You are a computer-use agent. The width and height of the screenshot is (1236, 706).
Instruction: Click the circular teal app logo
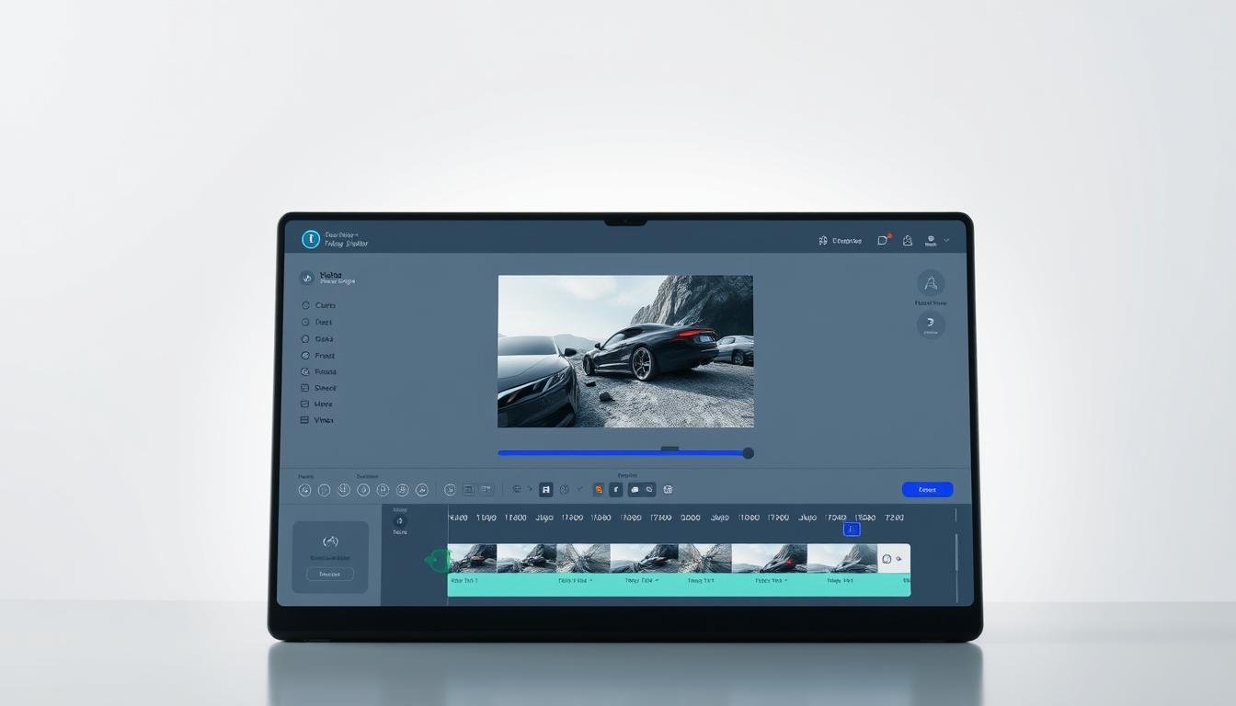pyautogui.click(x=311, y=239)
